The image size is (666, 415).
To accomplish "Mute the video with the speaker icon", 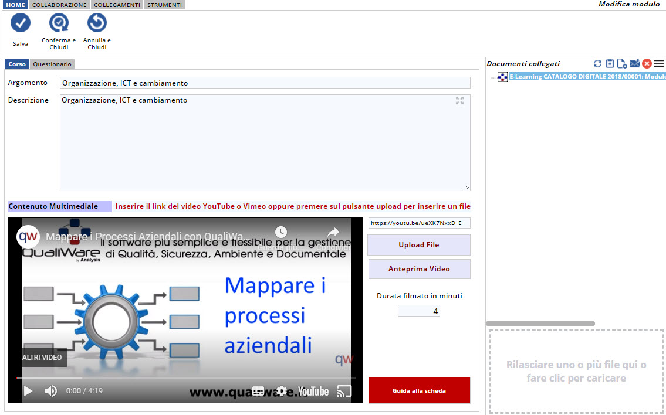I will click(x=51, y=391).
